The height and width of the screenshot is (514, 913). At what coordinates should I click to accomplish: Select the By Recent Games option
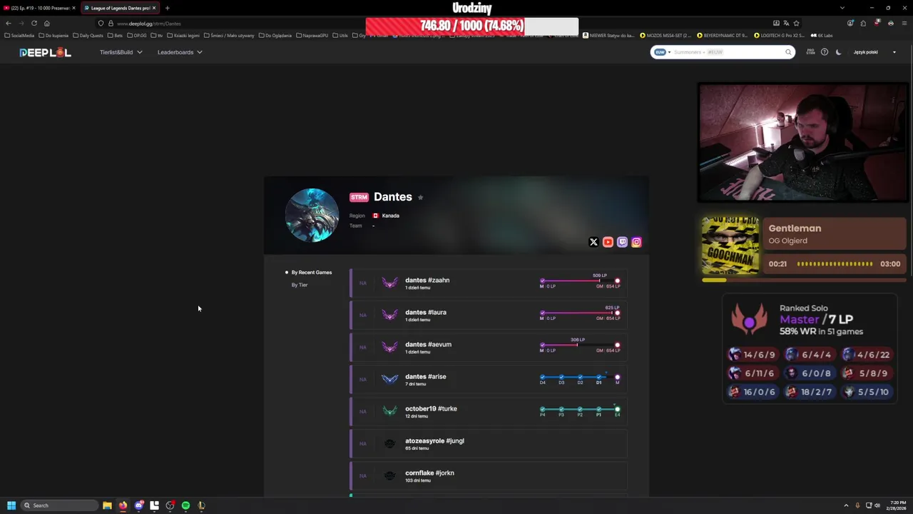(311, 272)
